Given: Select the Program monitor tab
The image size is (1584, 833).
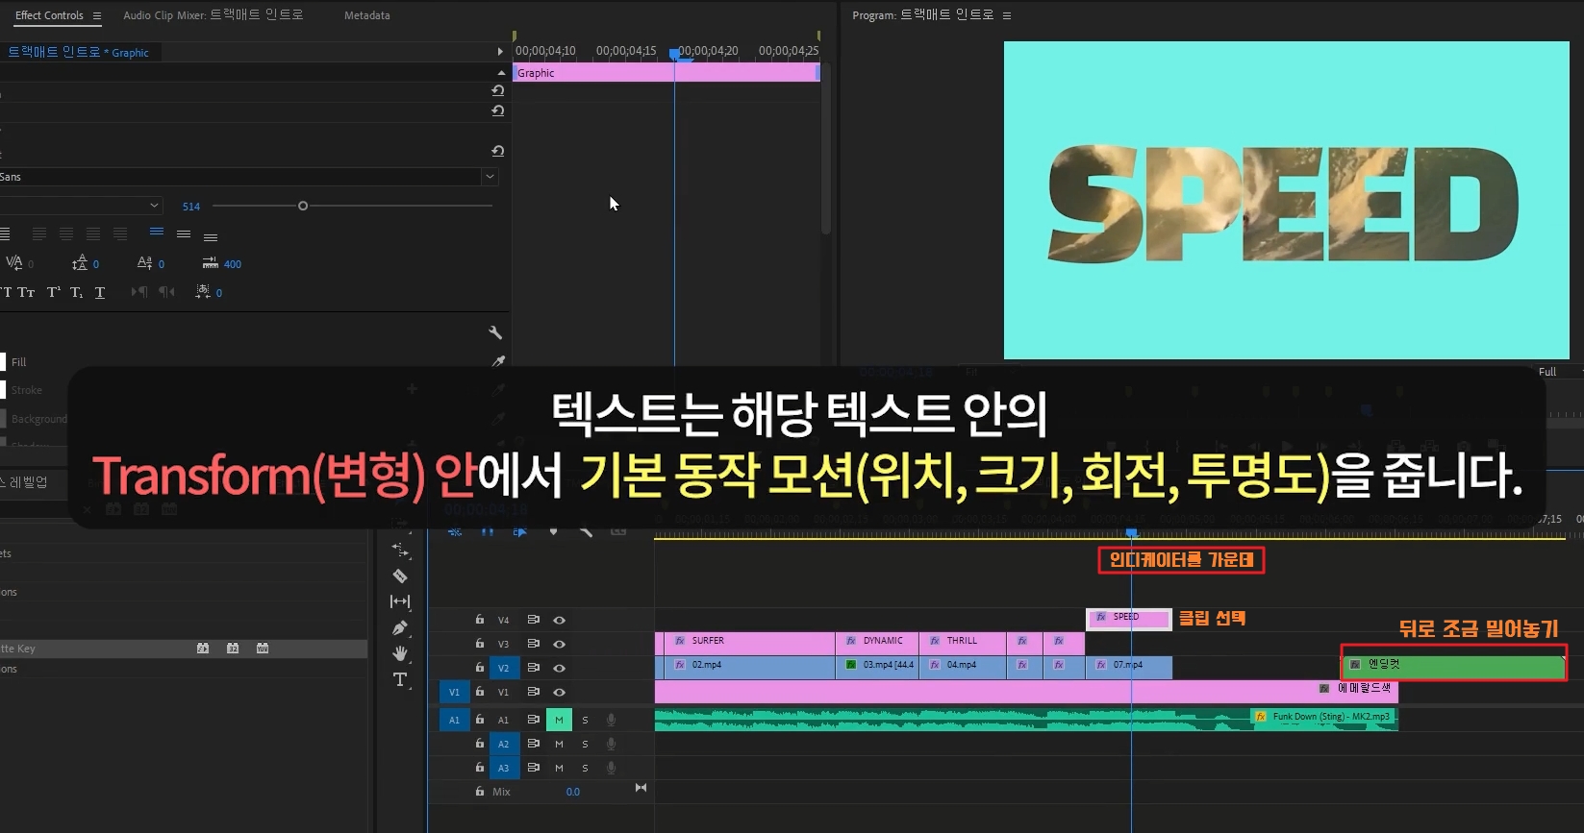Looking at the screenshot, I should (x=922, y=15).
